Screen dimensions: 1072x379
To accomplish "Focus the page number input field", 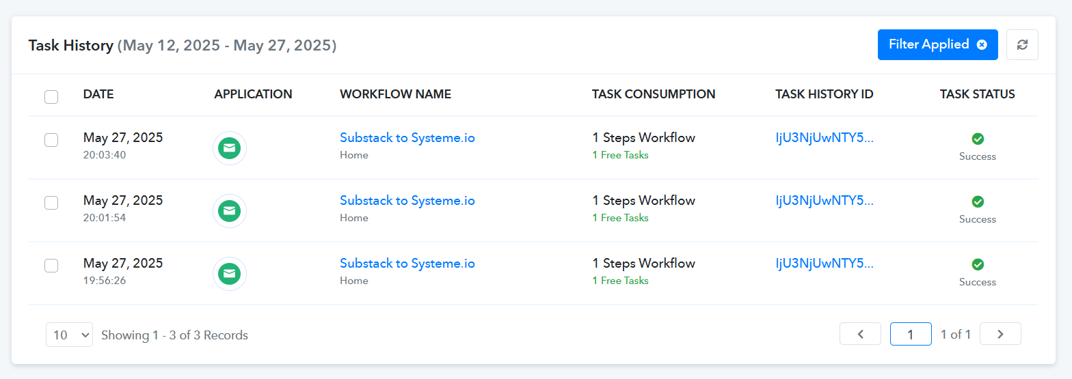I will 911,334.
